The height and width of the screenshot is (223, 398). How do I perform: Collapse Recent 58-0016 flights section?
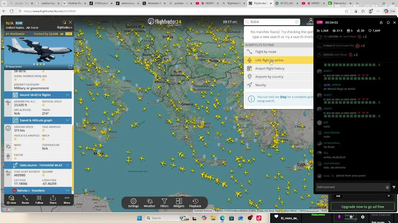[x=67, y=95]
